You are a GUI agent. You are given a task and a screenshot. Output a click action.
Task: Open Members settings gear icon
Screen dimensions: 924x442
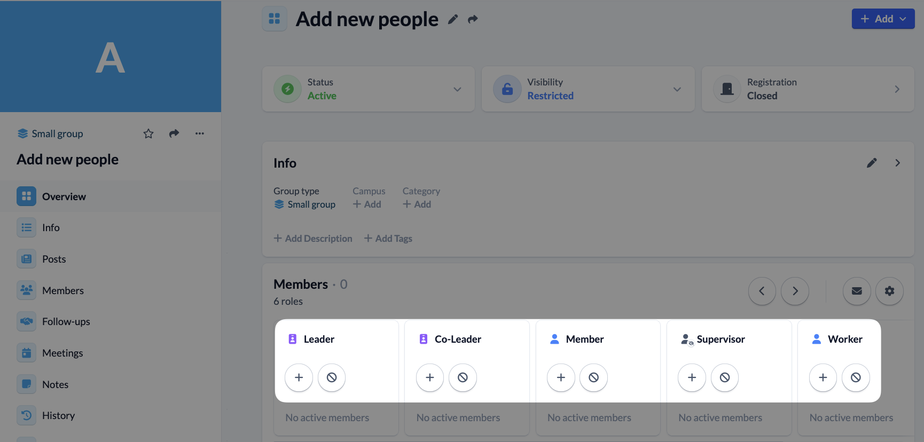pyautogui.click(x=889, y=291)
